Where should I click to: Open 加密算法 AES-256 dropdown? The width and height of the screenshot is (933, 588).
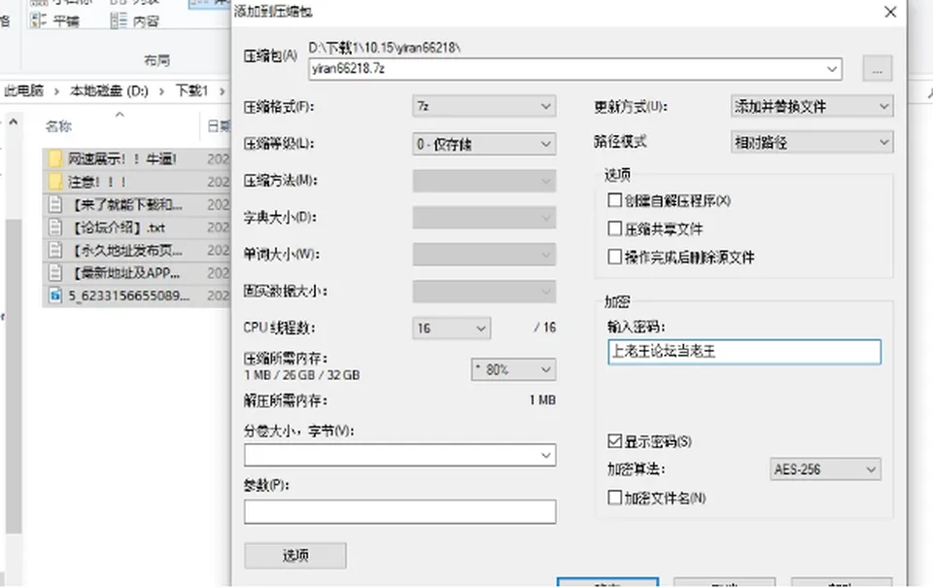(825, 469)
